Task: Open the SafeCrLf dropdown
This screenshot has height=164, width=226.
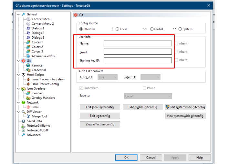Action: pos(150,77)
